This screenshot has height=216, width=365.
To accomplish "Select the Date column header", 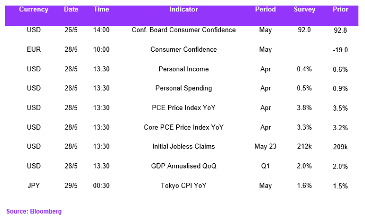I will [x=71, y=9].
